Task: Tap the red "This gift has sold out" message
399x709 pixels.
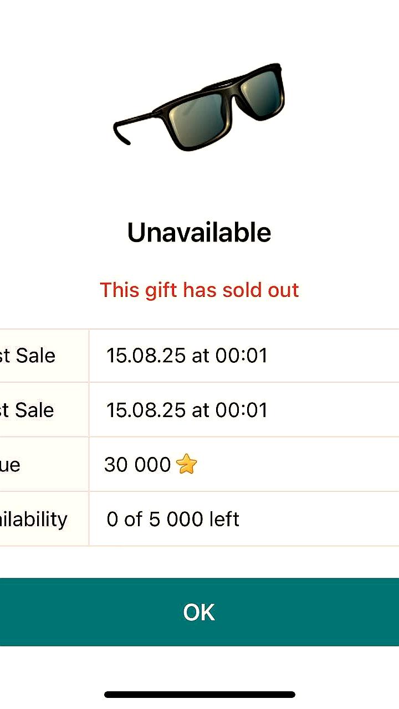Action: tap(199, 290)
